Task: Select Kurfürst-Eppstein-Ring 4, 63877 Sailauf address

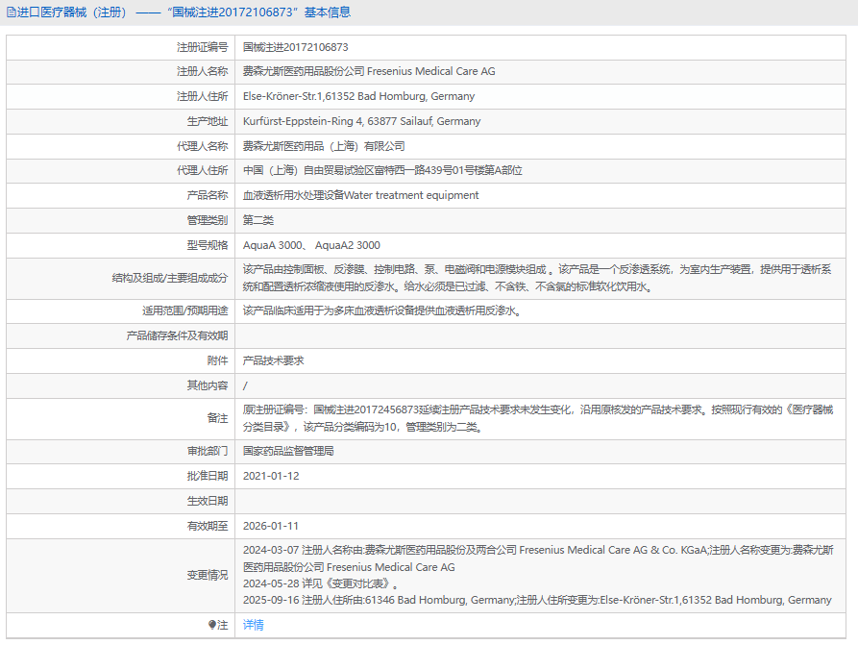Action: click(361, 121)
